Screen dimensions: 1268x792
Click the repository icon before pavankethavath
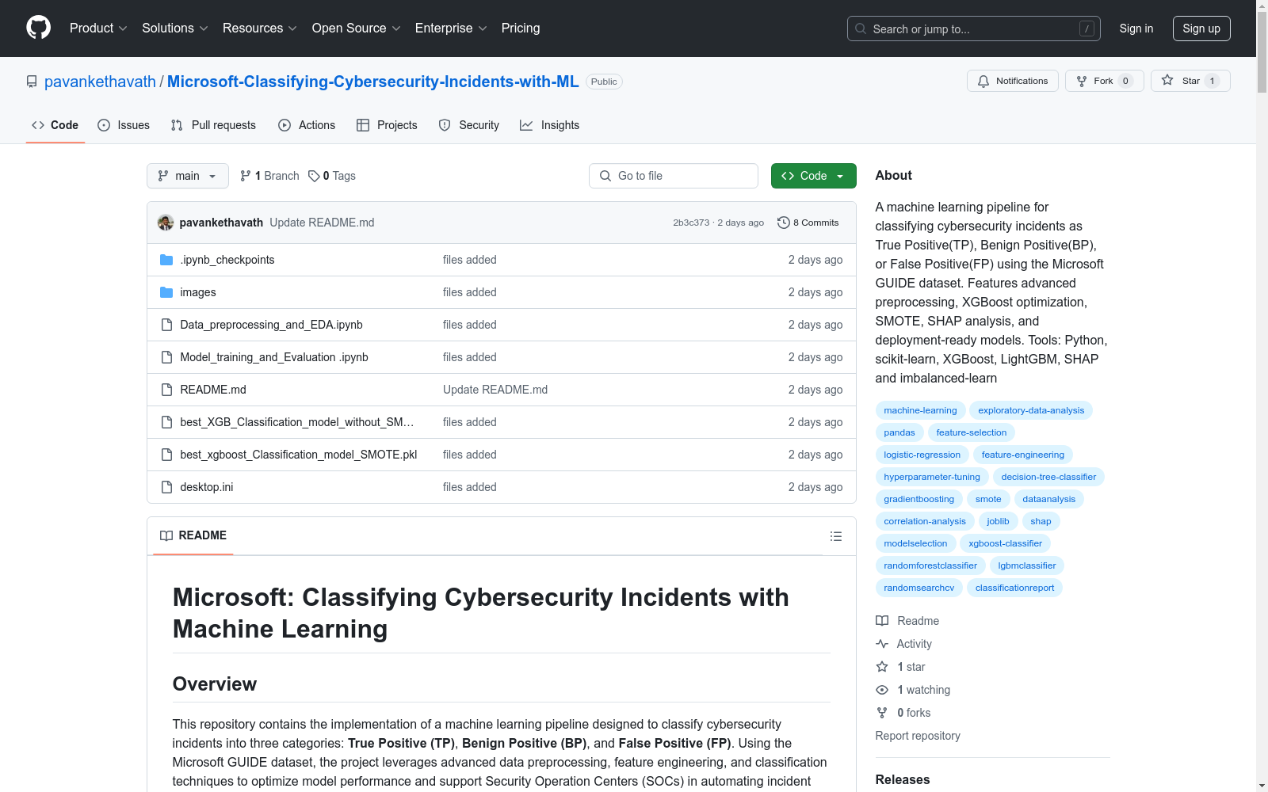32,82
